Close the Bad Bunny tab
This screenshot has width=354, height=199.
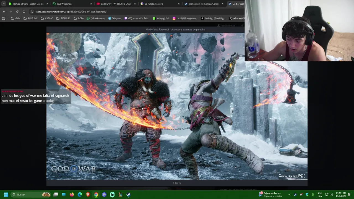[135, 4]
